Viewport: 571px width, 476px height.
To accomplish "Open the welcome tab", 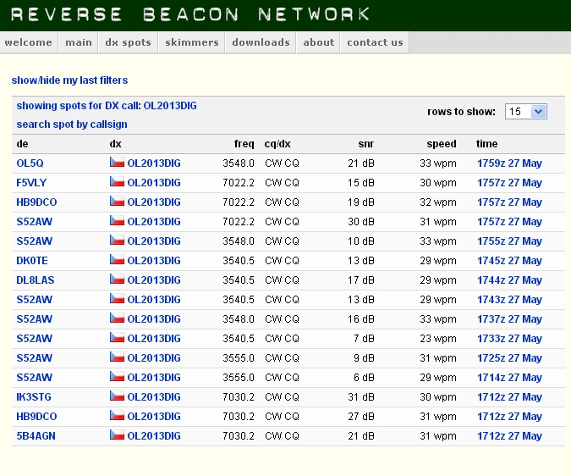I will click(28, 42).
